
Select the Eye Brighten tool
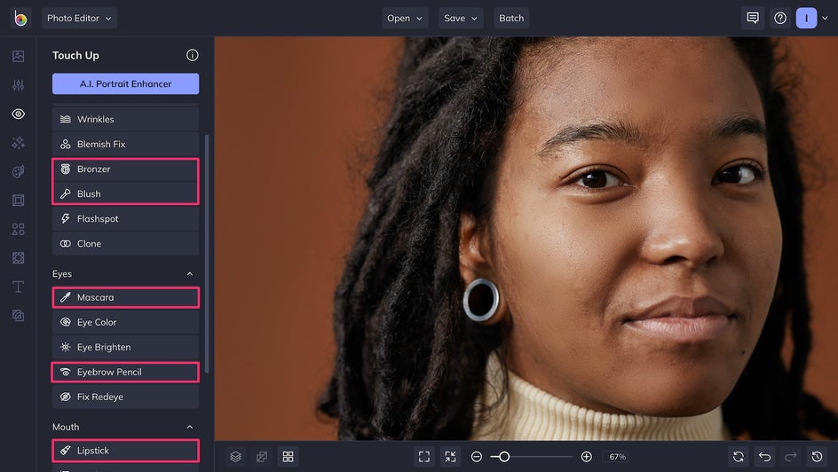click(125, 347)
